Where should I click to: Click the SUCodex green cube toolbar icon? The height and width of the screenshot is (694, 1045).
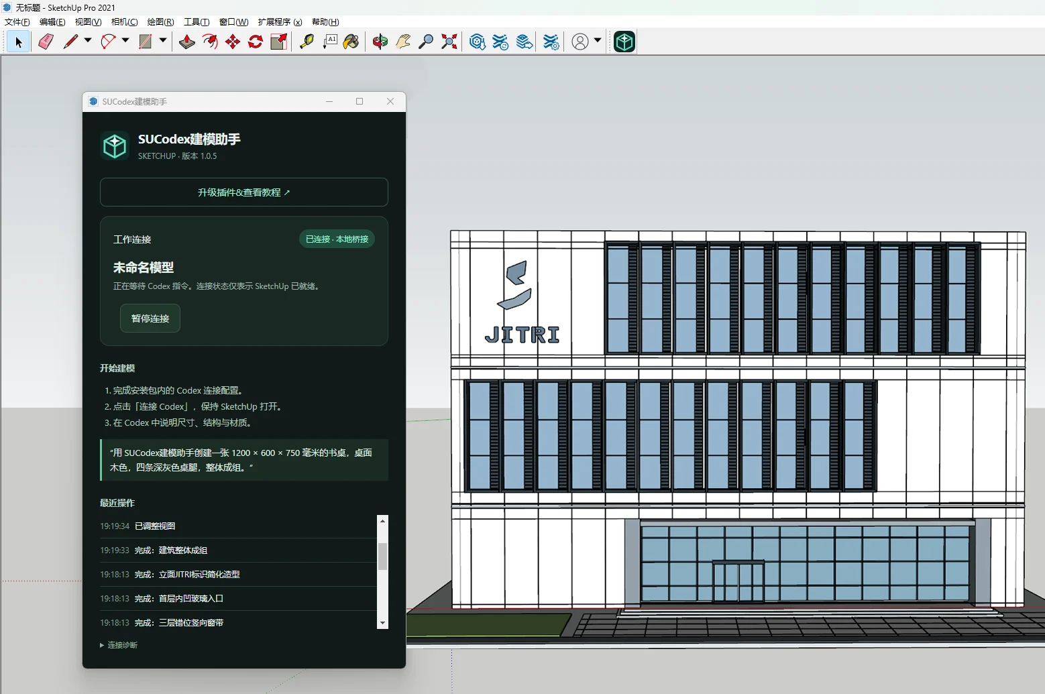[x=624, y=42]
